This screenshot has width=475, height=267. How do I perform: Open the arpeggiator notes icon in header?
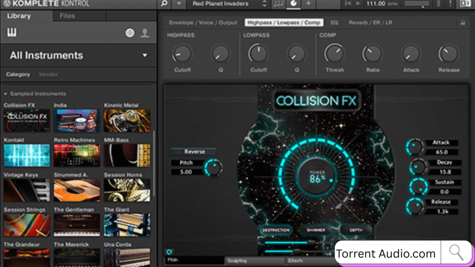278,4
